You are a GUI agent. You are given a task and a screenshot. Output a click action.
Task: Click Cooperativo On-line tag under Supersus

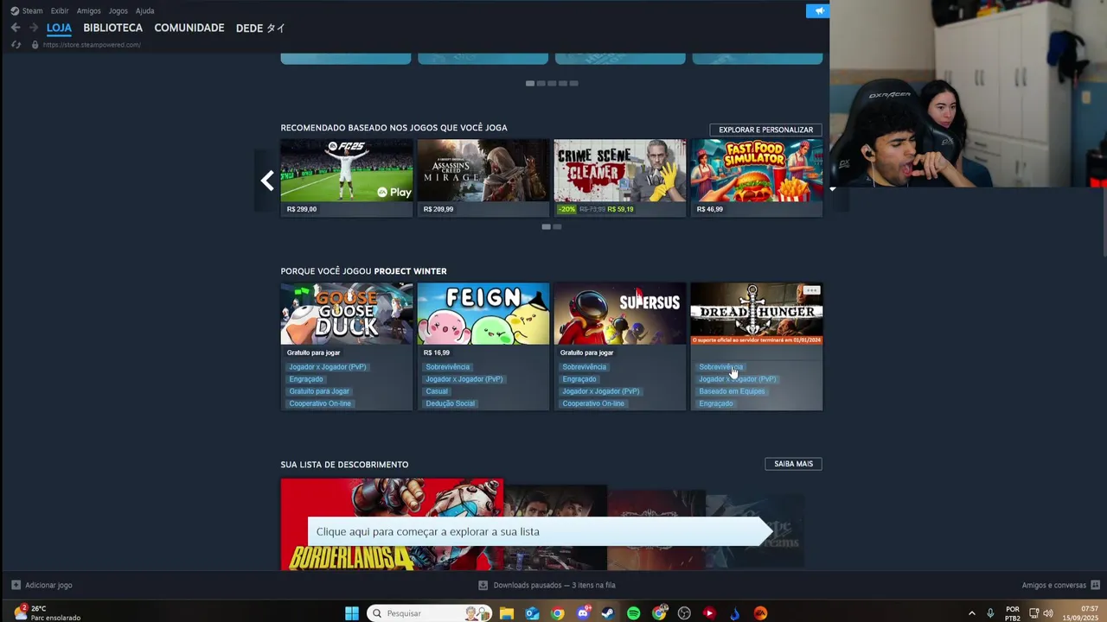593,403
